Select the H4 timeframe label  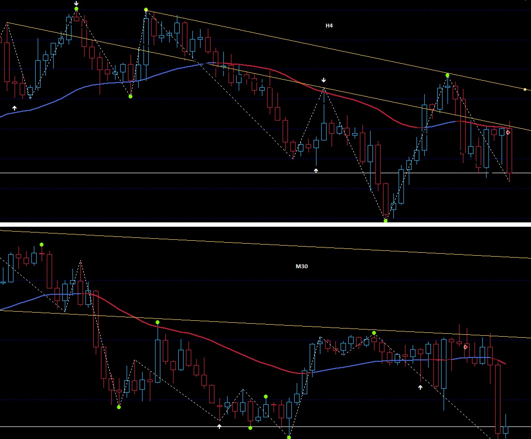[329, 26]
